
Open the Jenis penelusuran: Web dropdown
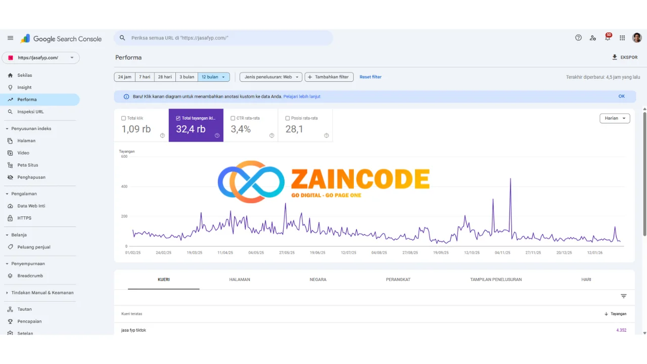[x=271, y=77]
